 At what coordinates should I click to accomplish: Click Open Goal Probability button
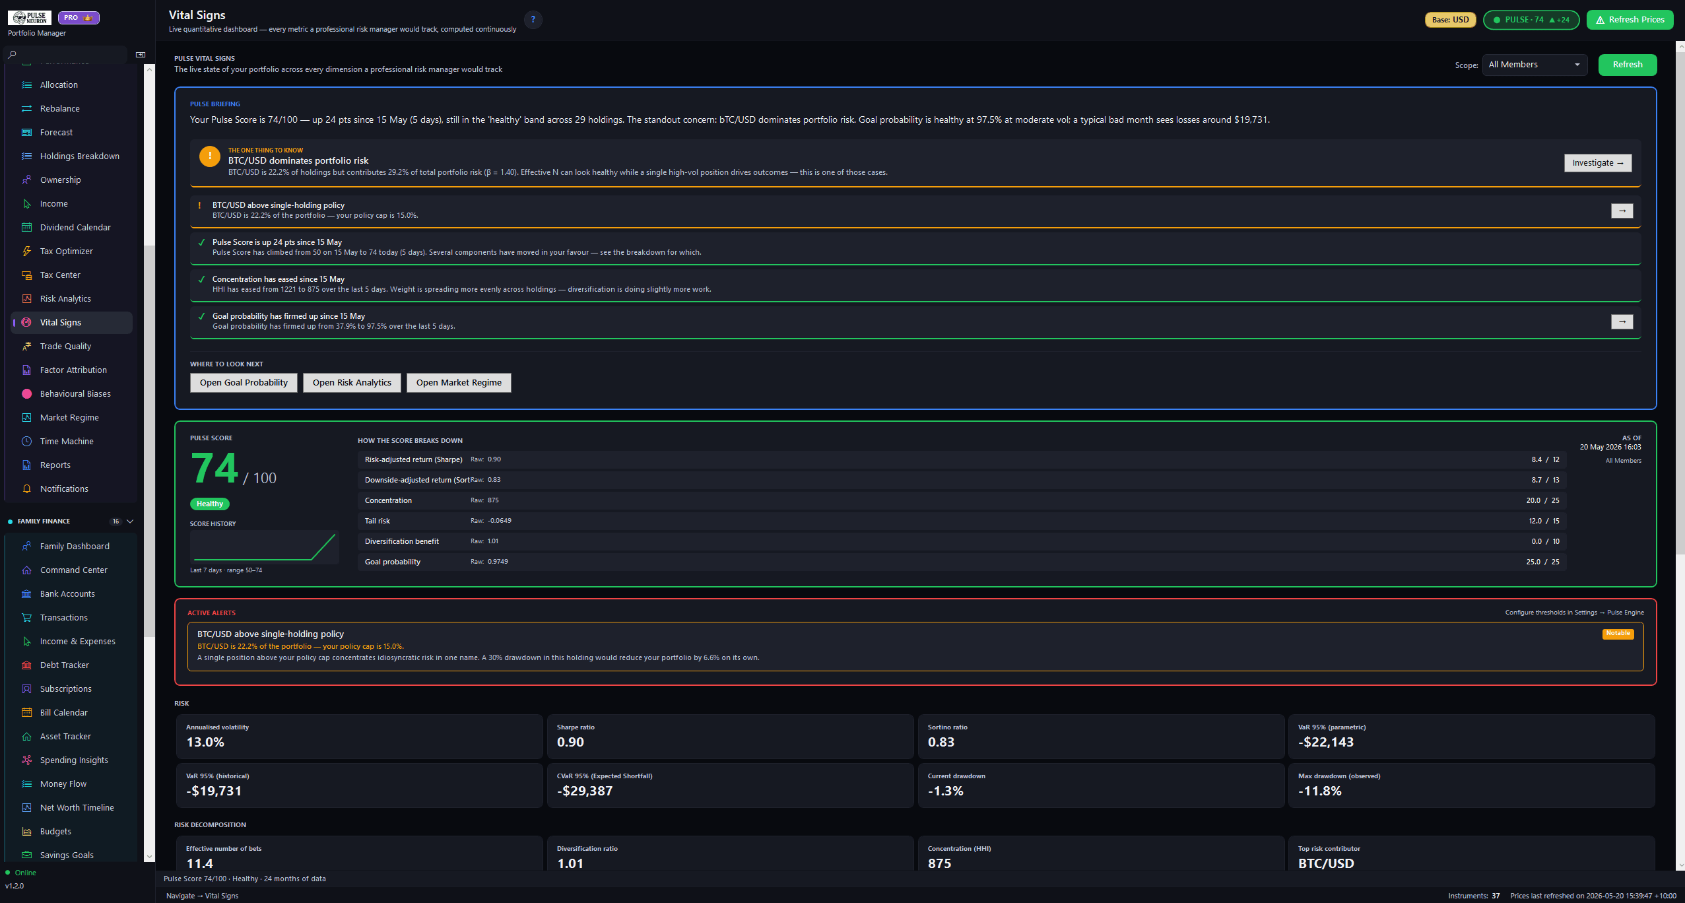(244, 383)
